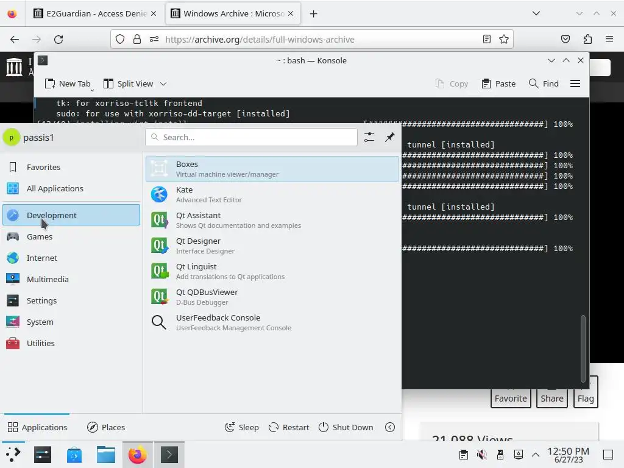Open Discover software center from taskbar
The width and height of the screenshot is (624, 468).
pyautogui.click(x=74, y=455)
